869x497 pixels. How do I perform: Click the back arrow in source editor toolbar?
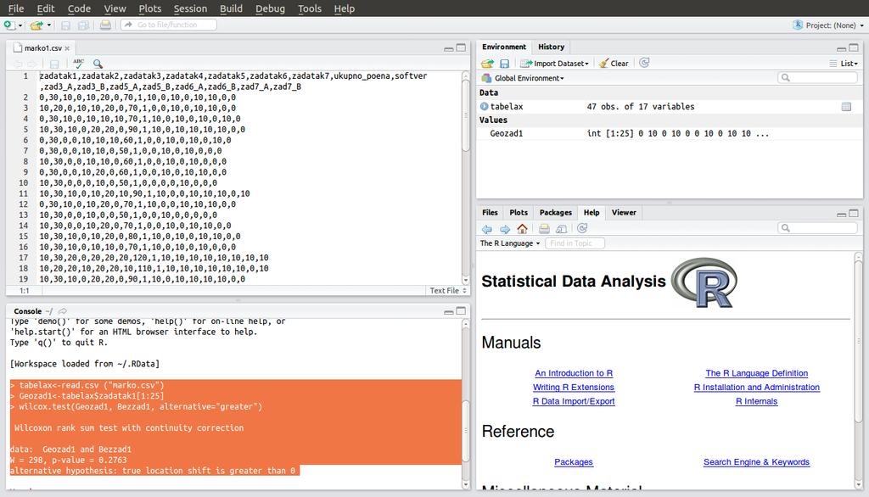coord(18,64)
